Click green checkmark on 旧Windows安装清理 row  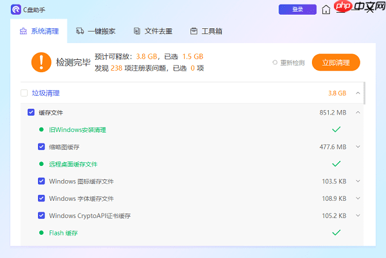point(336,129)
